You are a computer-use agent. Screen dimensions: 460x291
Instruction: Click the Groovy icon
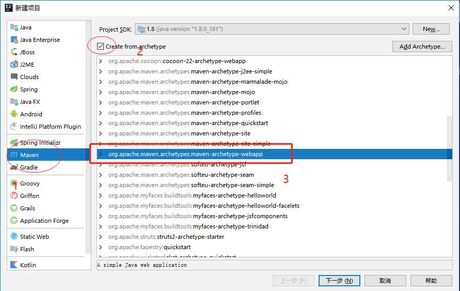[14, 183]
